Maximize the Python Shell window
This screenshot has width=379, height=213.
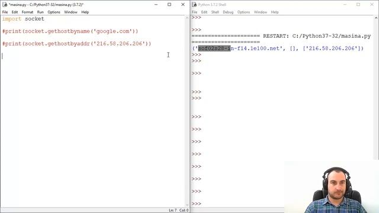(358, 5)
